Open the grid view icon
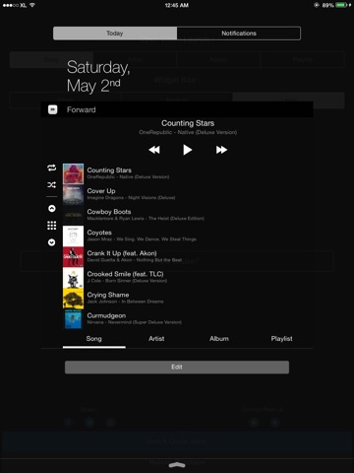The height and width of the screenshot is (473, 354). [52, 226]
